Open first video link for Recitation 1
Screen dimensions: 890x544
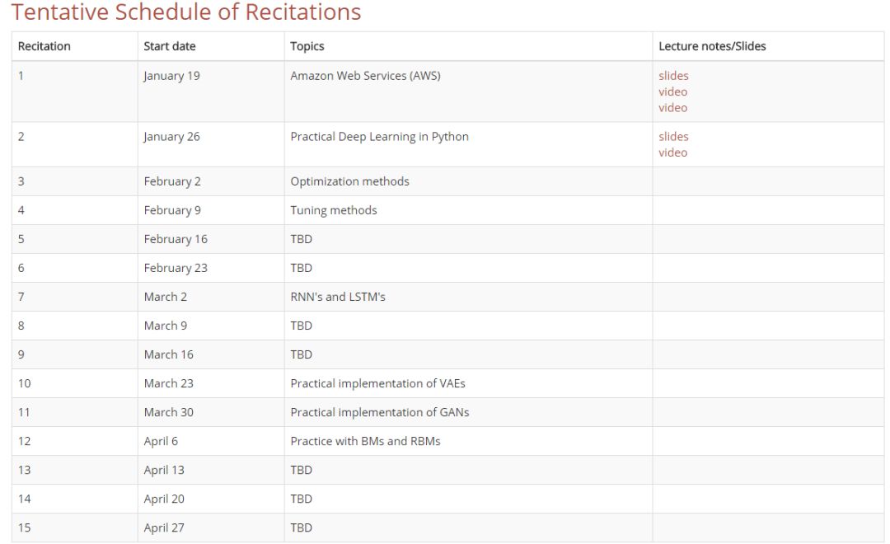pos(672,91)
